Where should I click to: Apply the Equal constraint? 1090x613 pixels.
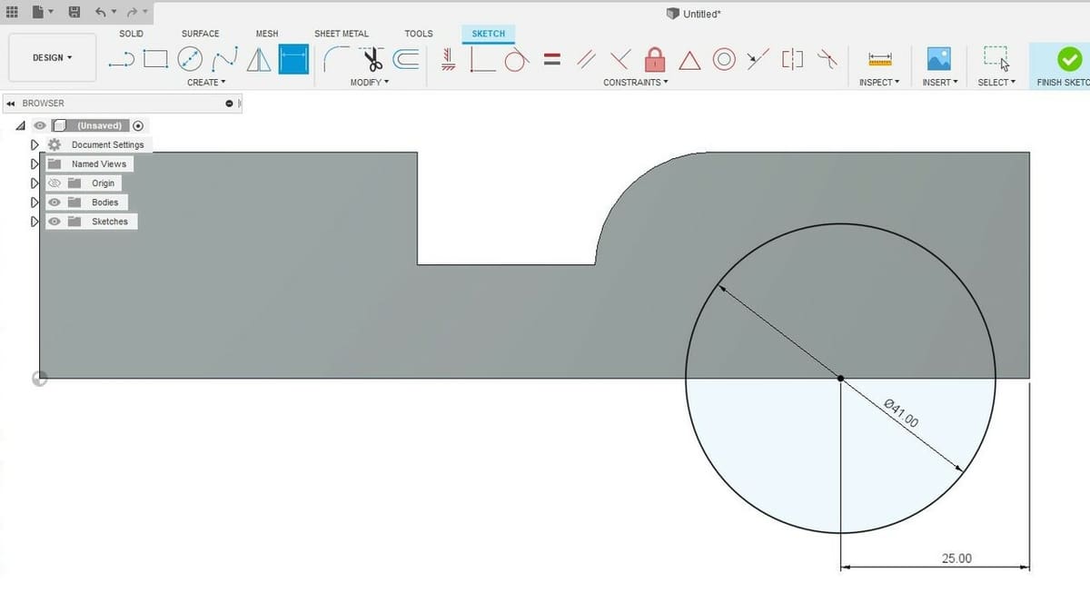(x=551, y=60)
